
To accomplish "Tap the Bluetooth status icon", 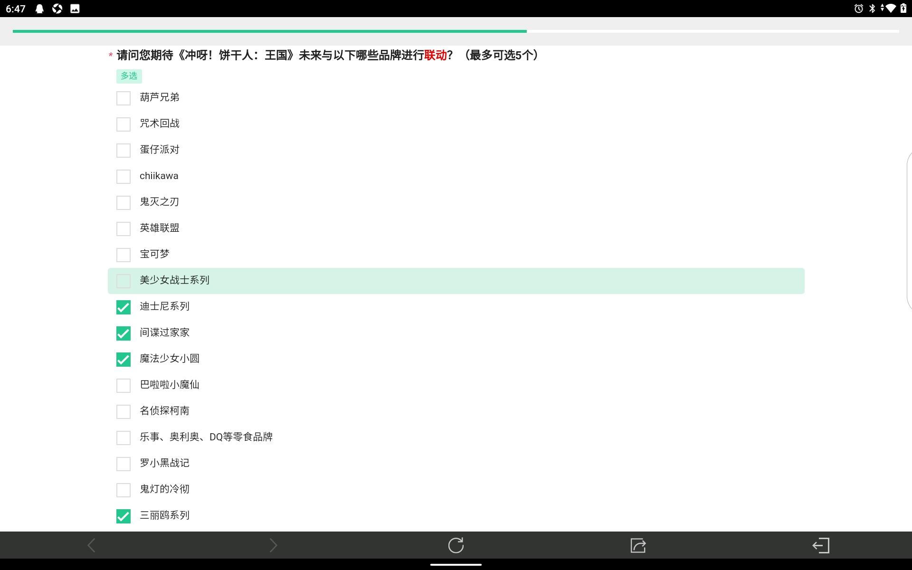I will (872, 9).
